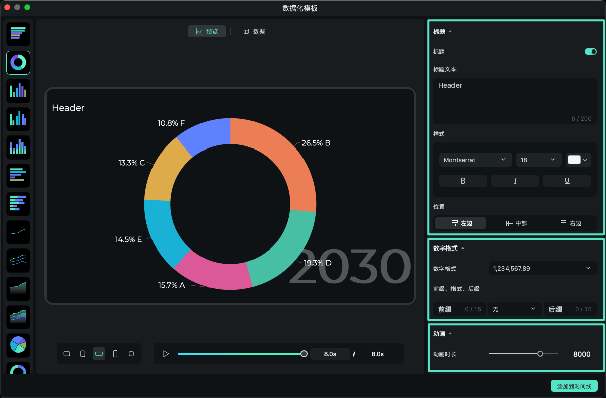Screen dimensions: 606x398
Task: Select the single line chart template
Action: point(18,232)
